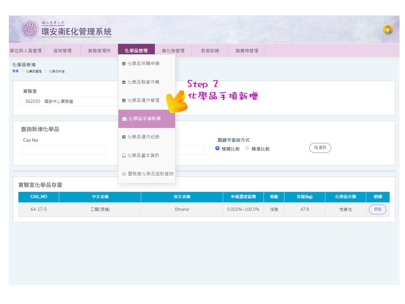Click icon beside 化學品採購申請
This screenshot has height=304, width=405.
coord(124,64)
